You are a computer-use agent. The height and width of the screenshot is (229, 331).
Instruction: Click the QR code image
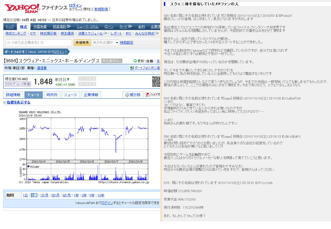pos(156,81)
